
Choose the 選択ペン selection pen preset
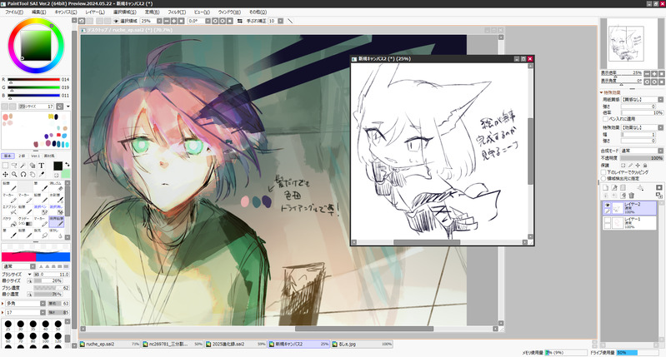click(x=41, y=210)
